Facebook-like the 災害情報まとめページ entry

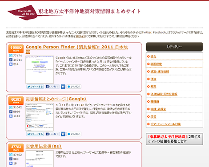click(x=52, y=134)
